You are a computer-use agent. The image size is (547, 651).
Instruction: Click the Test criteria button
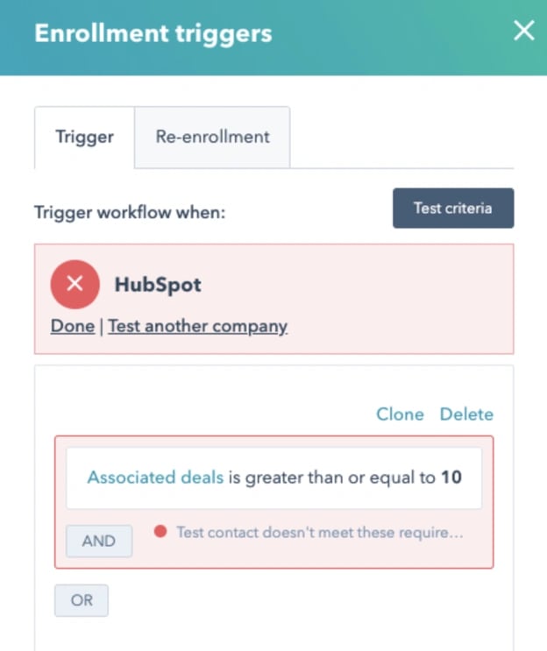pos(453,208)
